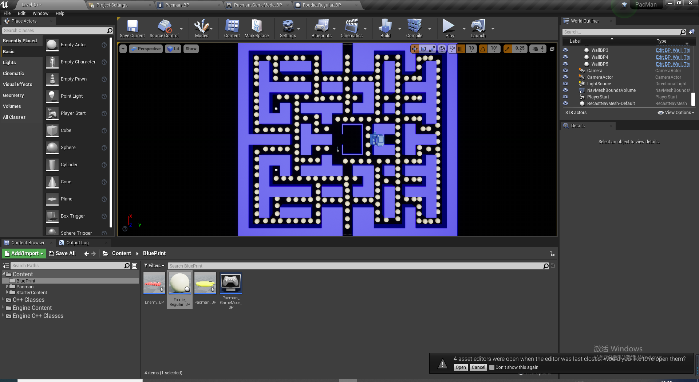Adjust the camera speed control showing 0.25
699x382 pixels.
(x=520, y=48)
